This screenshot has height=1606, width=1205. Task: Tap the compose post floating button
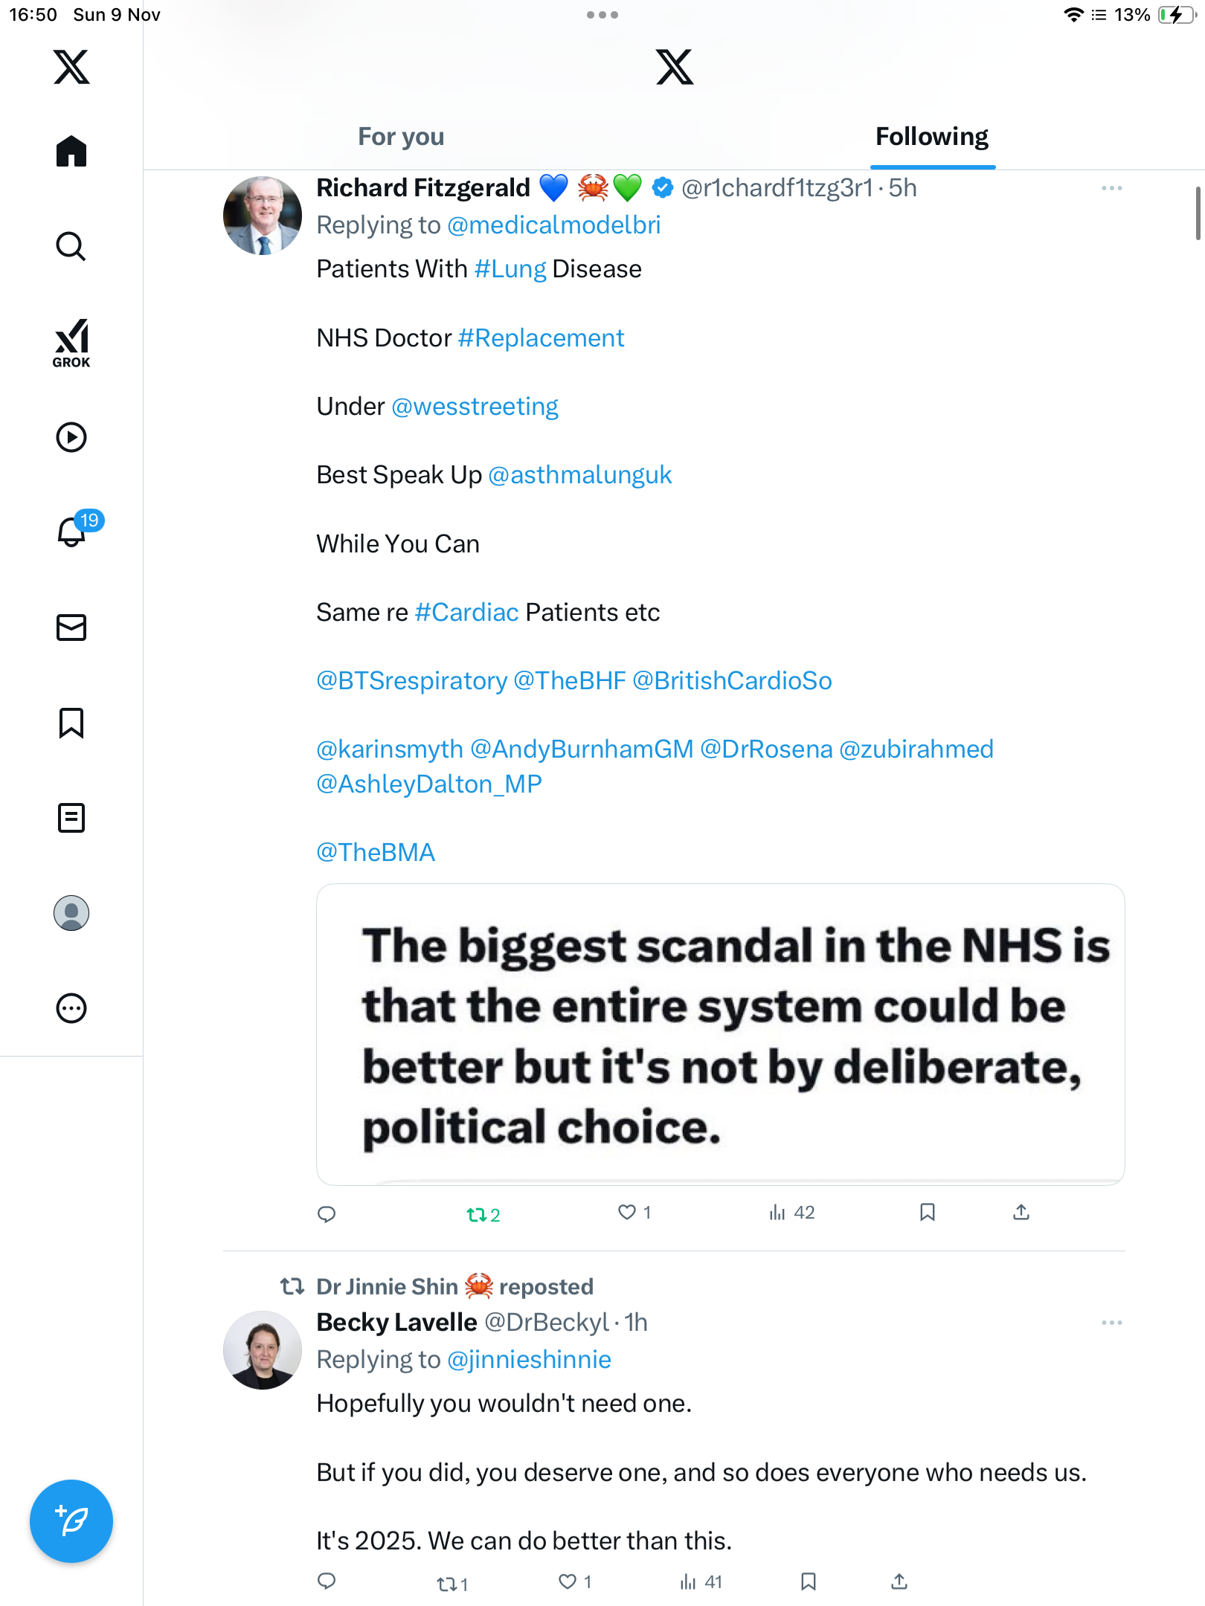pos(71,1521)
